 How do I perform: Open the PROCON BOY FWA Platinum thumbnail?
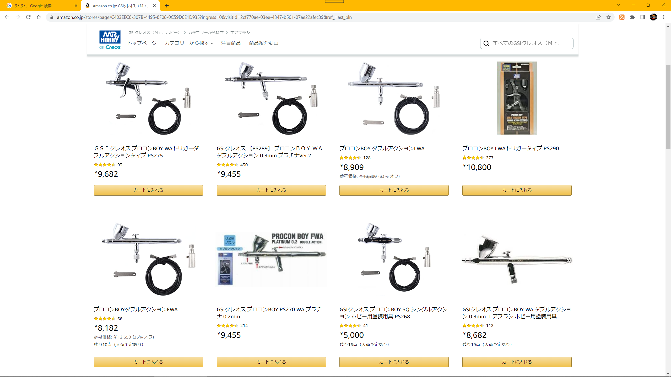tap(271, 259)
